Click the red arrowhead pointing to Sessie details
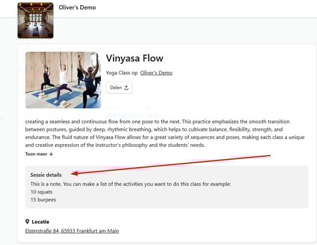This screenshot has width=317, height=245. pyautogui.click(x=75, y=173)
